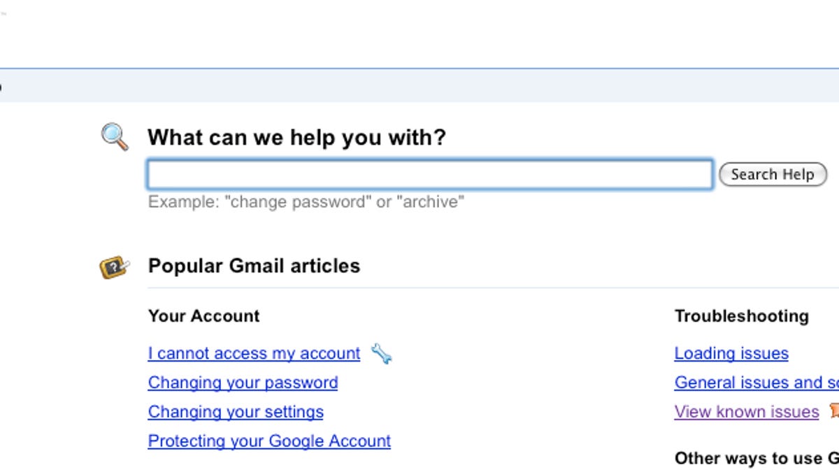
Task: Open the "Changing your password" article
Action: click(243, 383)
